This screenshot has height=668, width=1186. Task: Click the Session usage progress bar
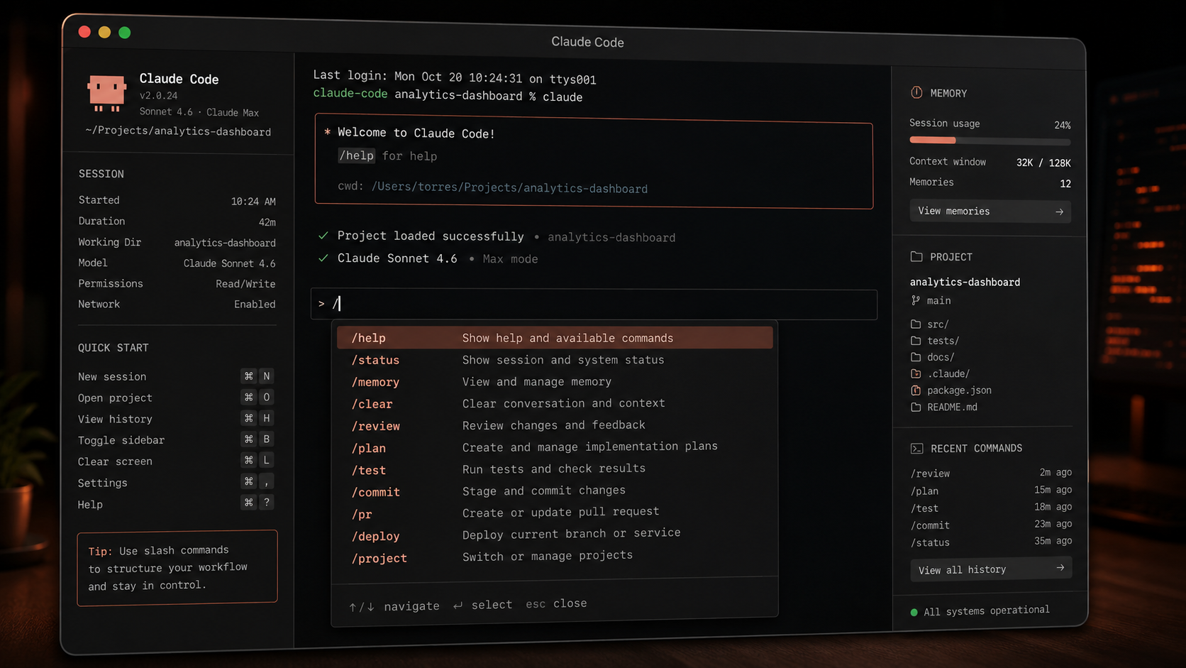point(990,141)
